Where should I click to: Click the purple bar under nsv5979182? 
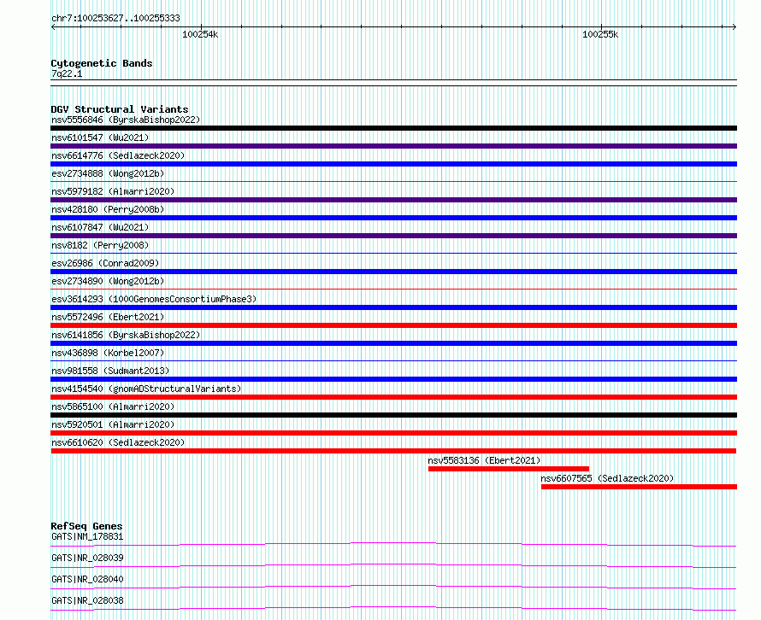[x=393, y=200]
